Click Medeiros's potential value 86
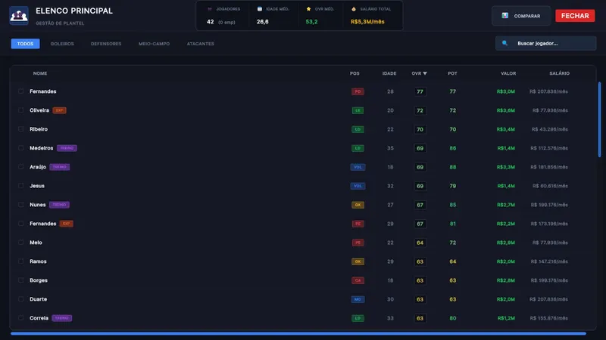Image resolution: width=606 pixels, height=340 pixels. coord(452,148)
